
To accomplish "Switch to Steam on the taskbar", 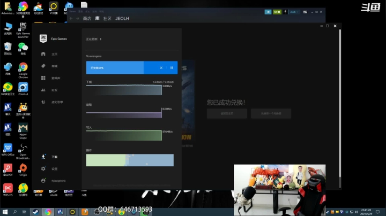I will click(x=36, y=212).
